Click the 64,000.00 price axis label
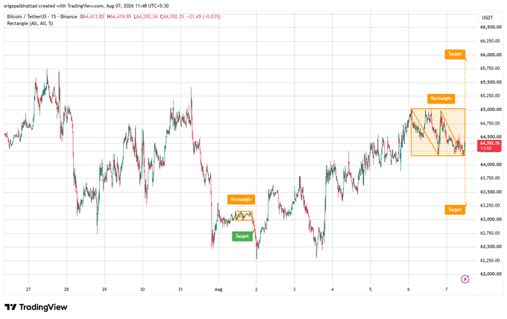This screenshot has height=319, width=507. pos(491,165)
